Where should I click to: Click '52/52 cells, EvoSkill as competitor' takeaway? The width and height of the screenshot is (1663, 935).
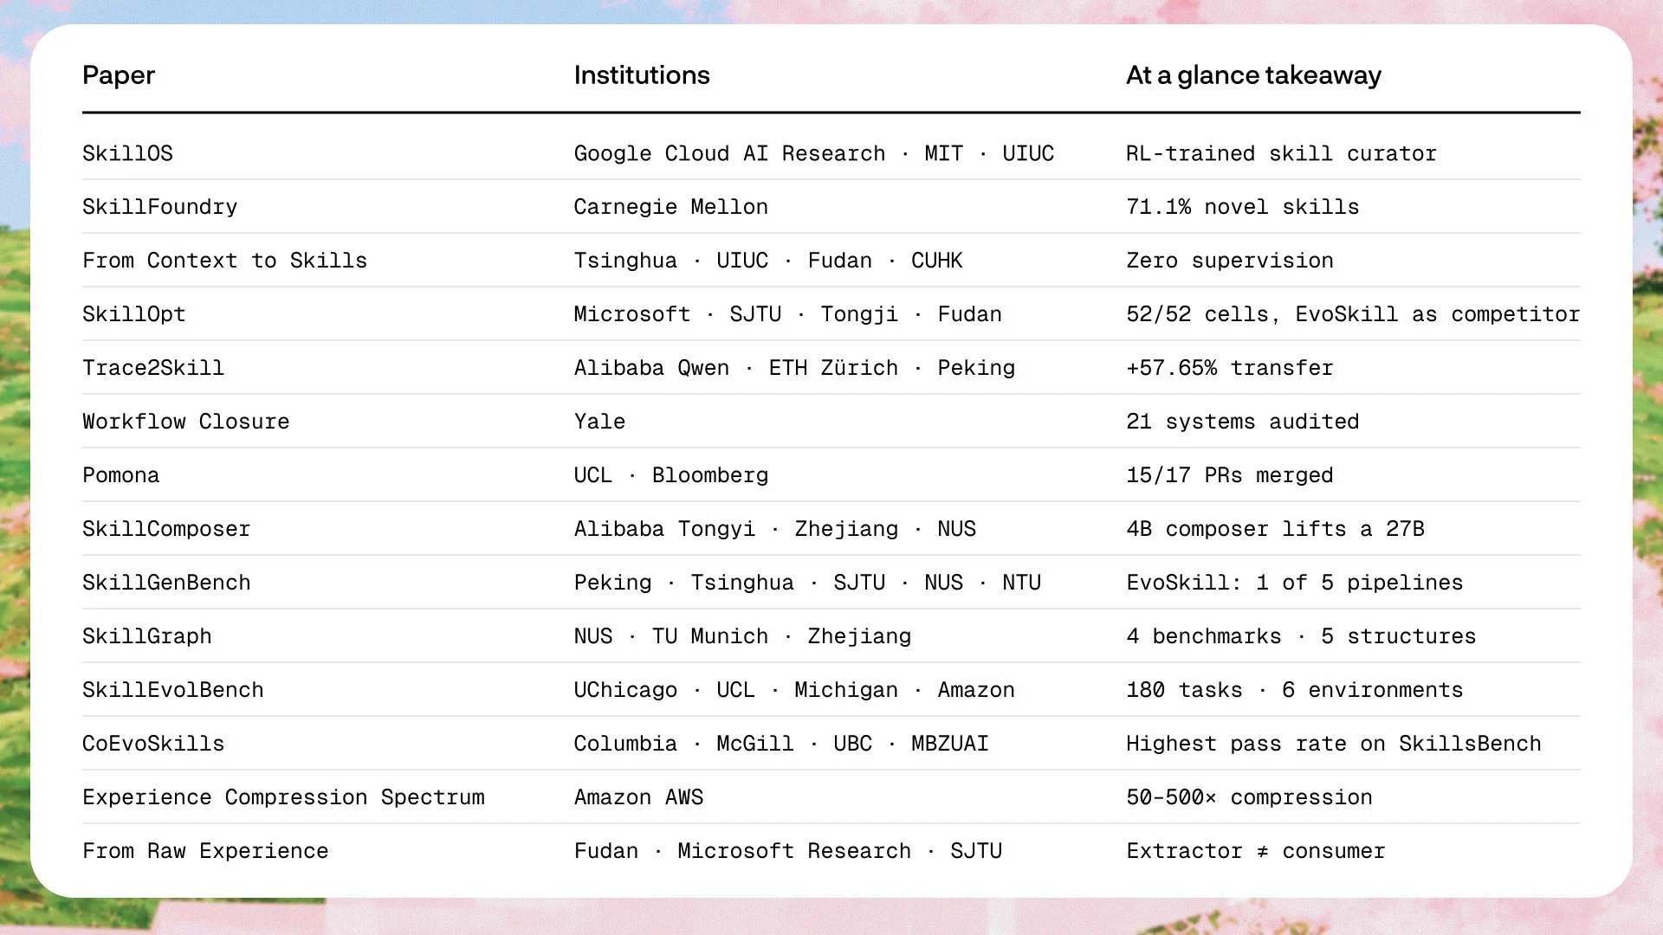(x=1353, y=314)
